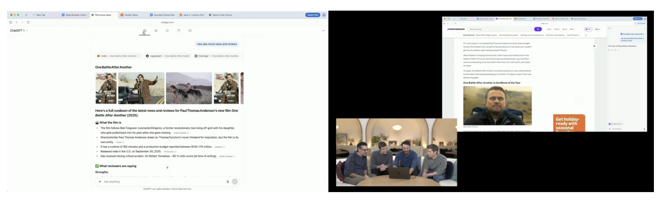This screenshot has height=202, width=661.
Task: Click the Update Now button
Action: click(x=312, y=15)
